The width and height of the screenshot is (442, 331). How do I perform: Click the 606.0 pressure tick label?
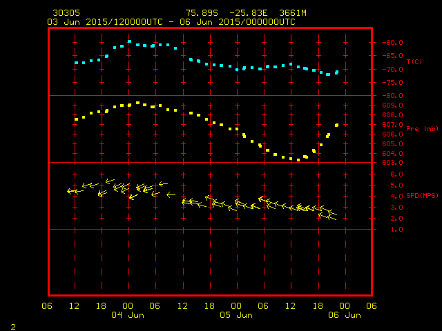[x=393, y=134]
